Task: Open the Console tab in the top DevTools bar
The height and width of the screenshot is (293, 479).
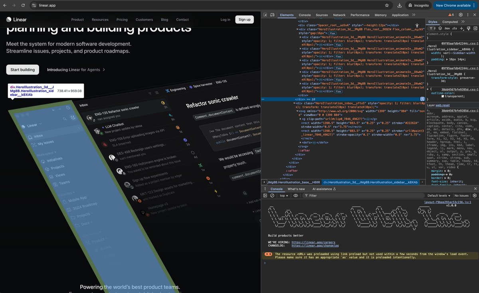Action: pyautogui.click(x=305, y=15)
